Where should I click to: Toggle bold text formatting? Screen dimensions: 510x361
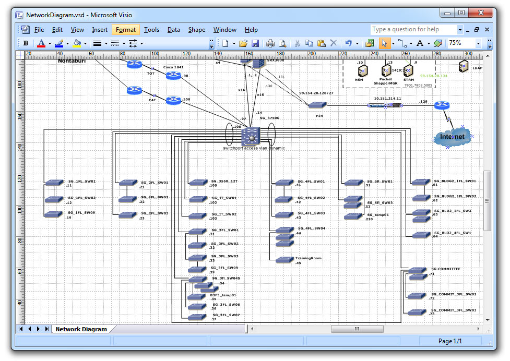[x=26, y=43]
